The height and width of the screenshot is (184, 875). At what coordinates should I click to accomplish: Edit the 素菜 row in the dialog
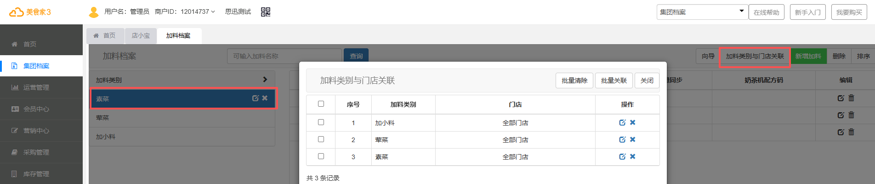(x=622, y=156)
